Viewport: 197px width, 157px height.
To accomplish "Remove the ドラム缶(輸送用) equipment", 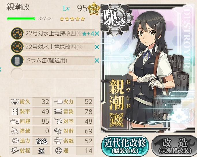I will pyautogui.click(x=97, y=61).
